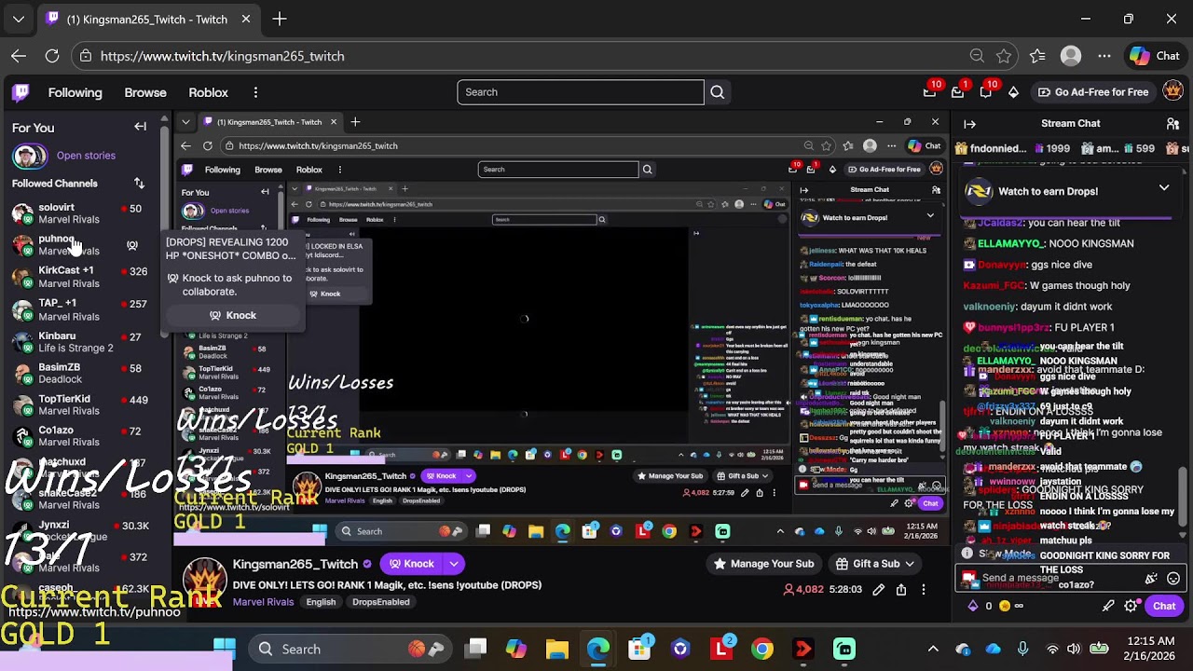Open the Browse tab

145,92
